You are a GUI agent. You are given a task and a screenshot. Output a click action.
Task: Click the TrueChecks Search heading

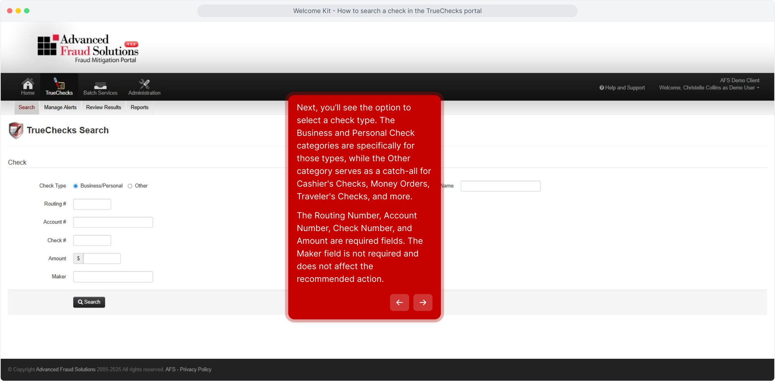(x=68, y=131)
